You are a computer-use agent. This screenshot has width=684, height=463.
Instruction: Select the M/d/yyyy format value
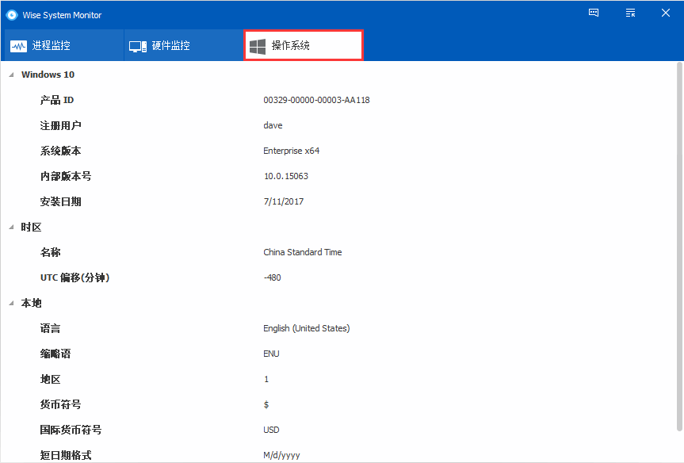click(x=281, y=456)
